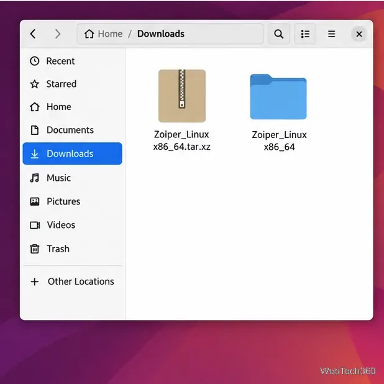Switch to list view with view toggle
Image resolution: width=384 pixels, height=384 pixels.
click(305, 34)
